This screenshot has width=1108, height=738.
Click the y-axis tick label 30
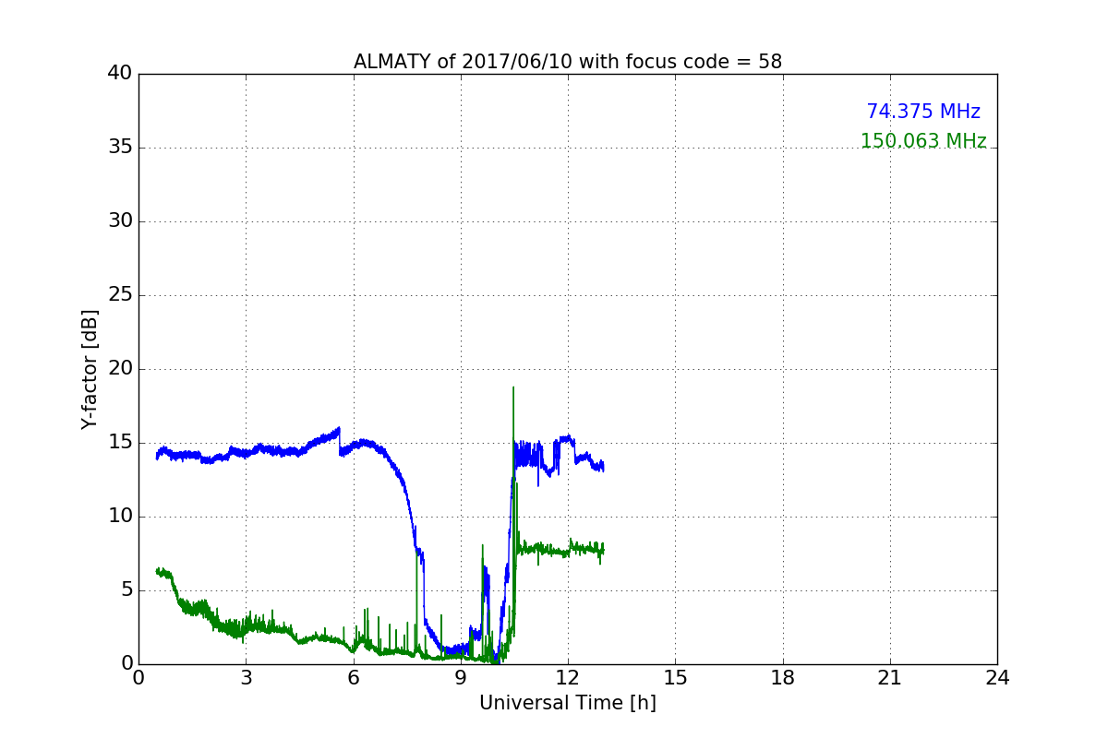119,221
